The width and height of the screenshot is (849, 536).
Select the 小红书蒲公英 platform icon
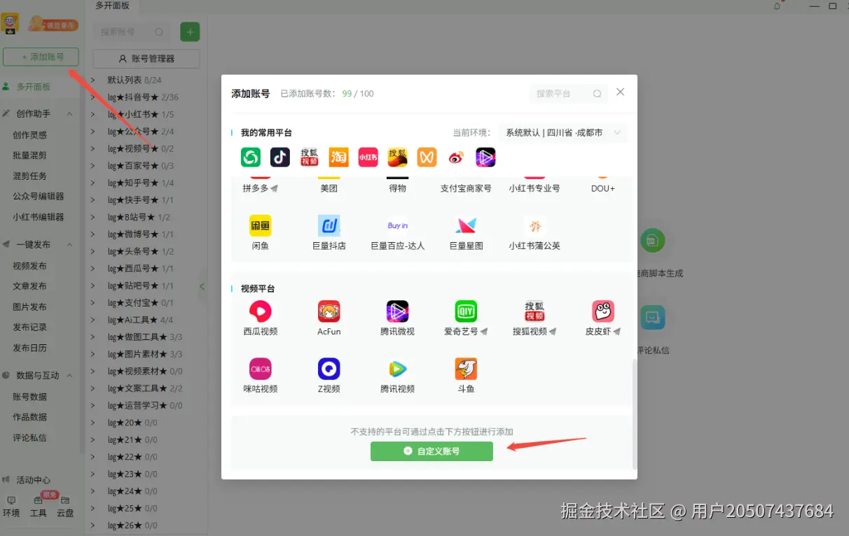coord(534,225)
